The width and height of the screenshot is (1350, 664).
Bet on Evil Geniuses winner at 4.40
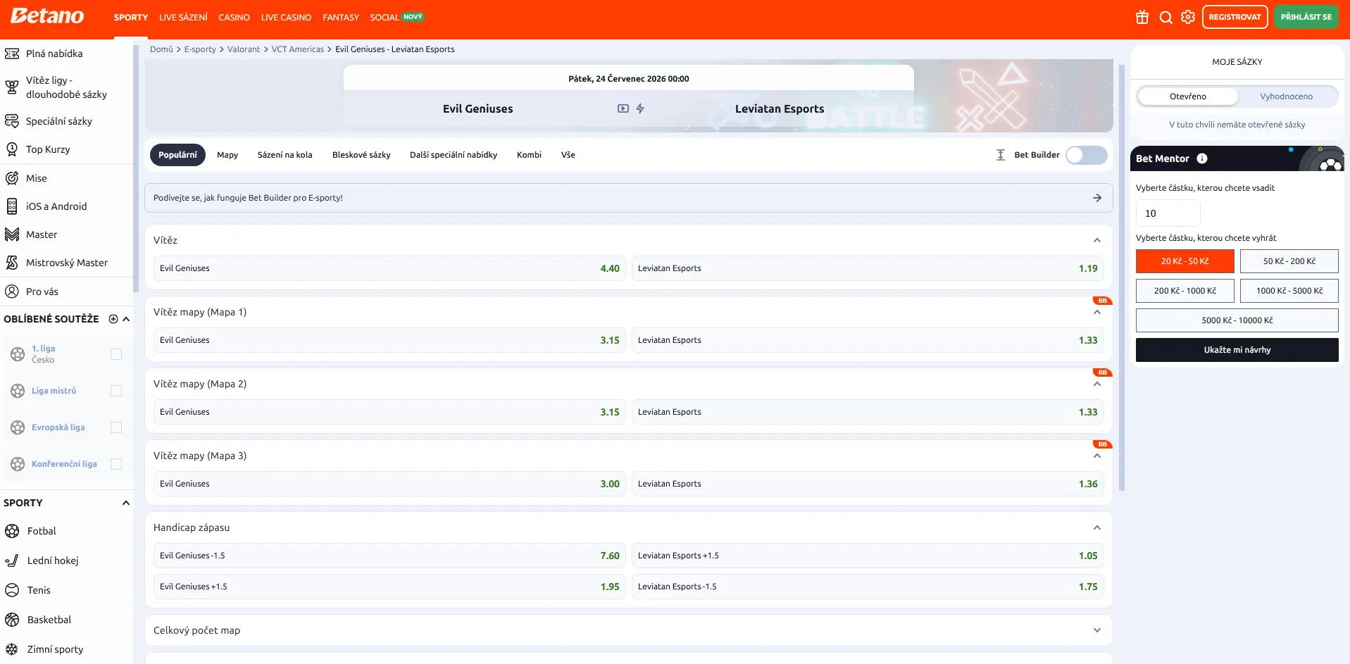pyautogui.click(x=389, y=268)
